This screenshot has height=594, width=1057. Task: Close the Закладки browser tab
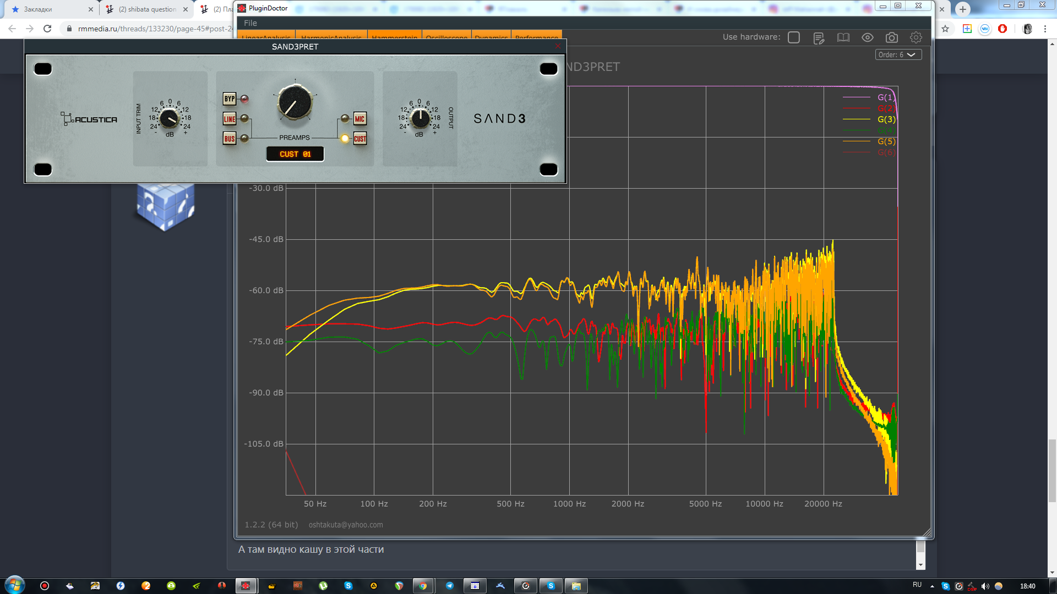tap(91, 9)
